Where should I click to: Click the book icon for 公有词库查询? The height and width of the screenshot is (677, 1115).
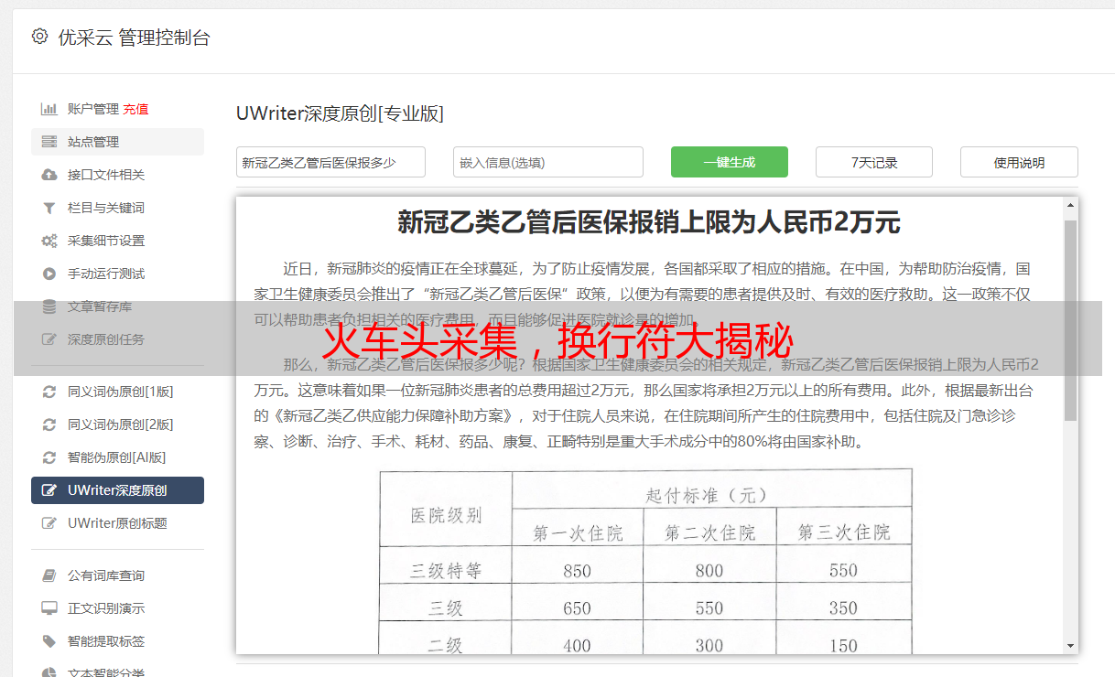(x=49, y=575)
